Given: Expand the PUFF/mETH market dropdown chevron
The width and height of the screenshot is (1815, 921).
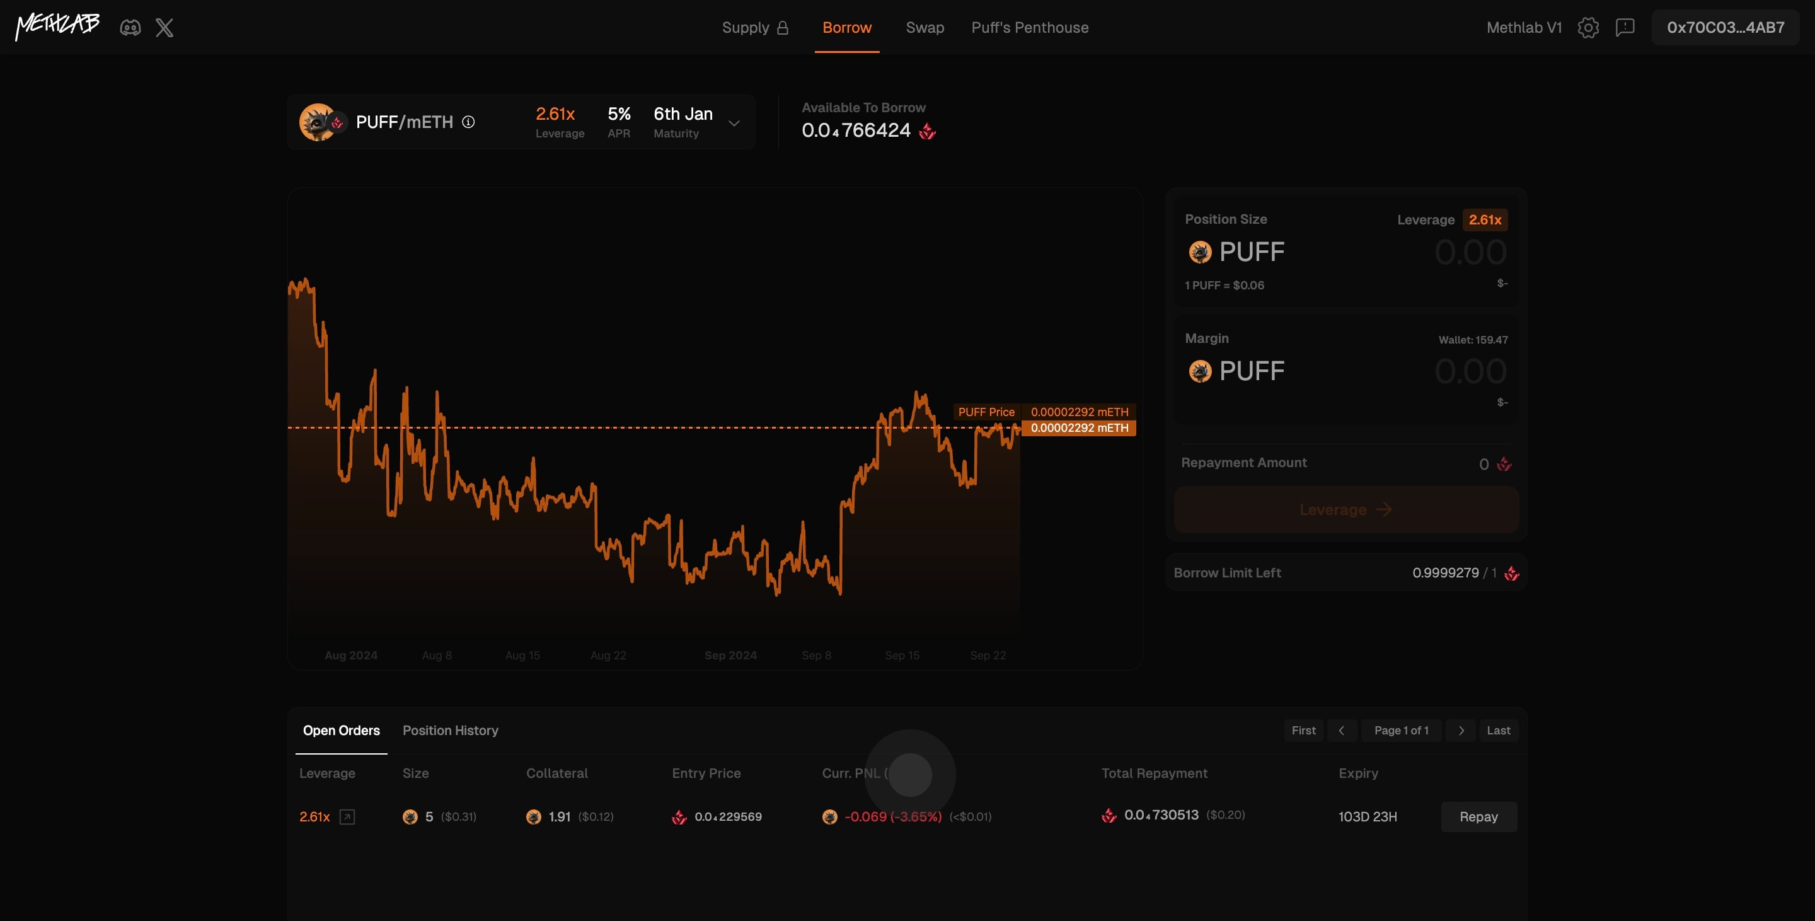Looking at the screenshot, I should coord(734,123).
